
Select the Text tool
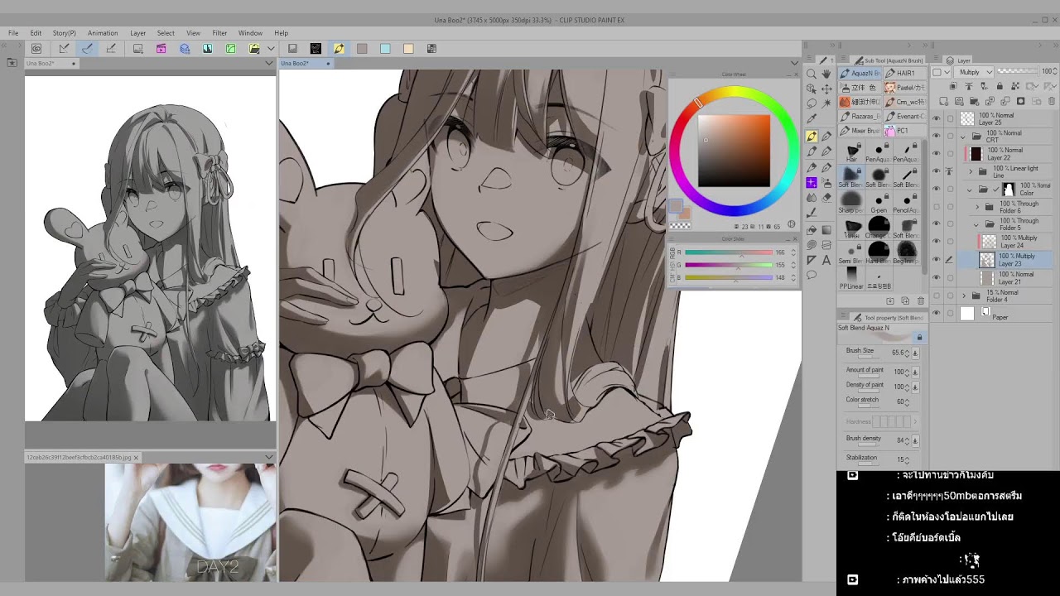[x=826, y=261]
